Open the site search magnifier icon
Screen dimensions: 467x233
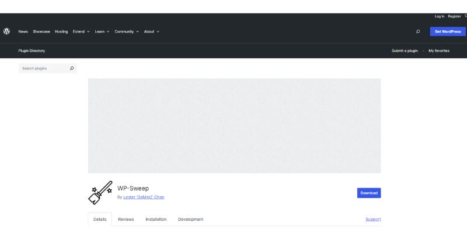point(418,31)
